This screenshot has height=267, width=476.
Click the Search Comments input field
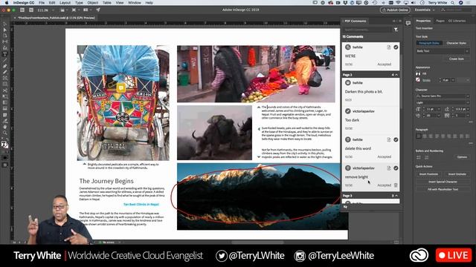[x=367, y=30]
